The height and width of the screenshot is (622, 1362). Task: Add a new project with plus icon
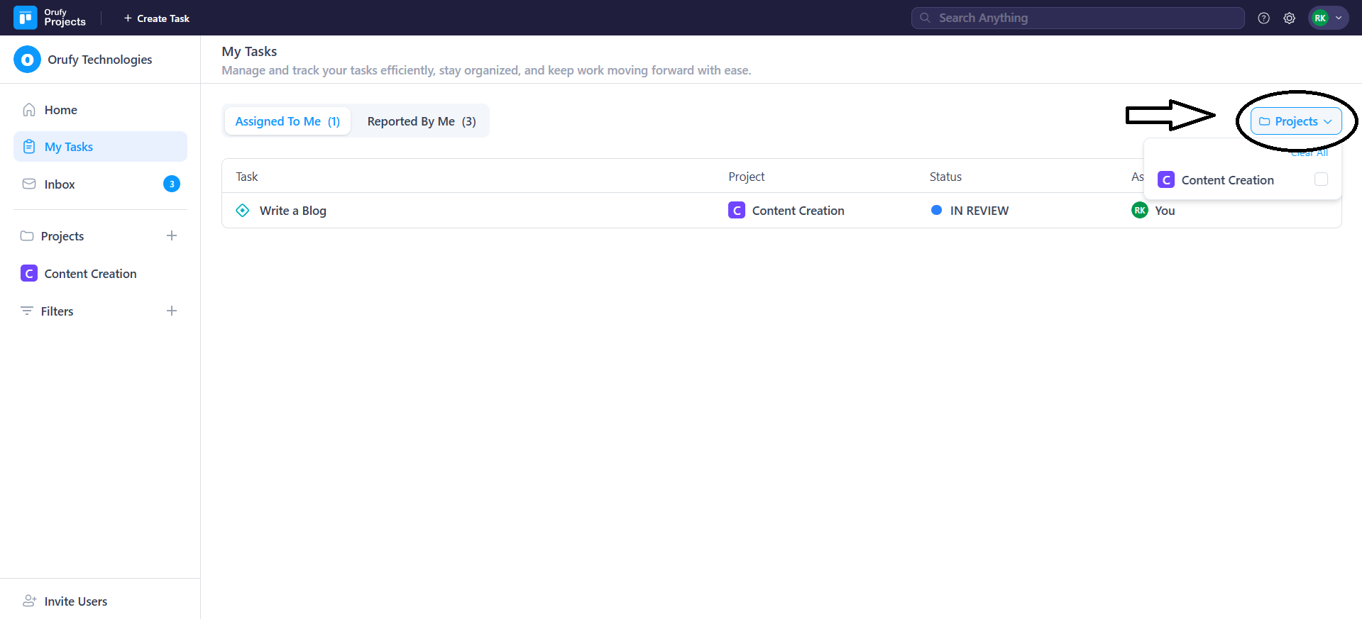(x=172, y=235)
